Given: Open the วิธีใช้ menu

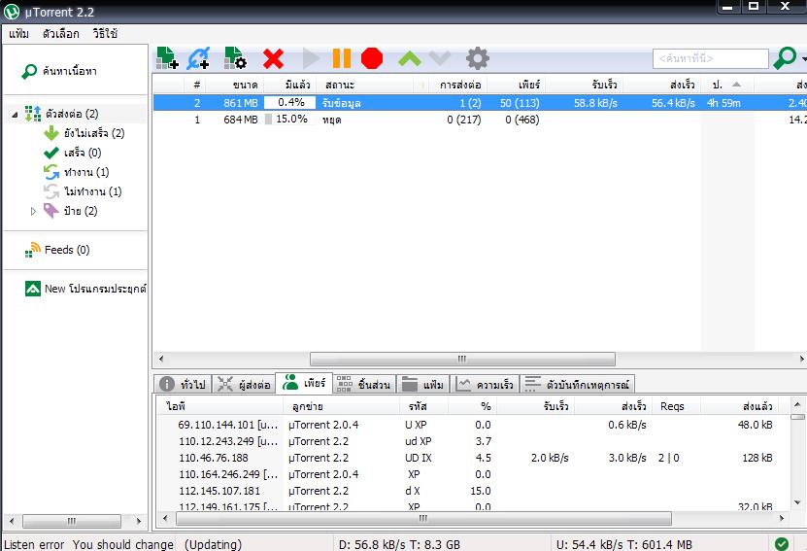Looking at the screenshot, I should [105, 33].
